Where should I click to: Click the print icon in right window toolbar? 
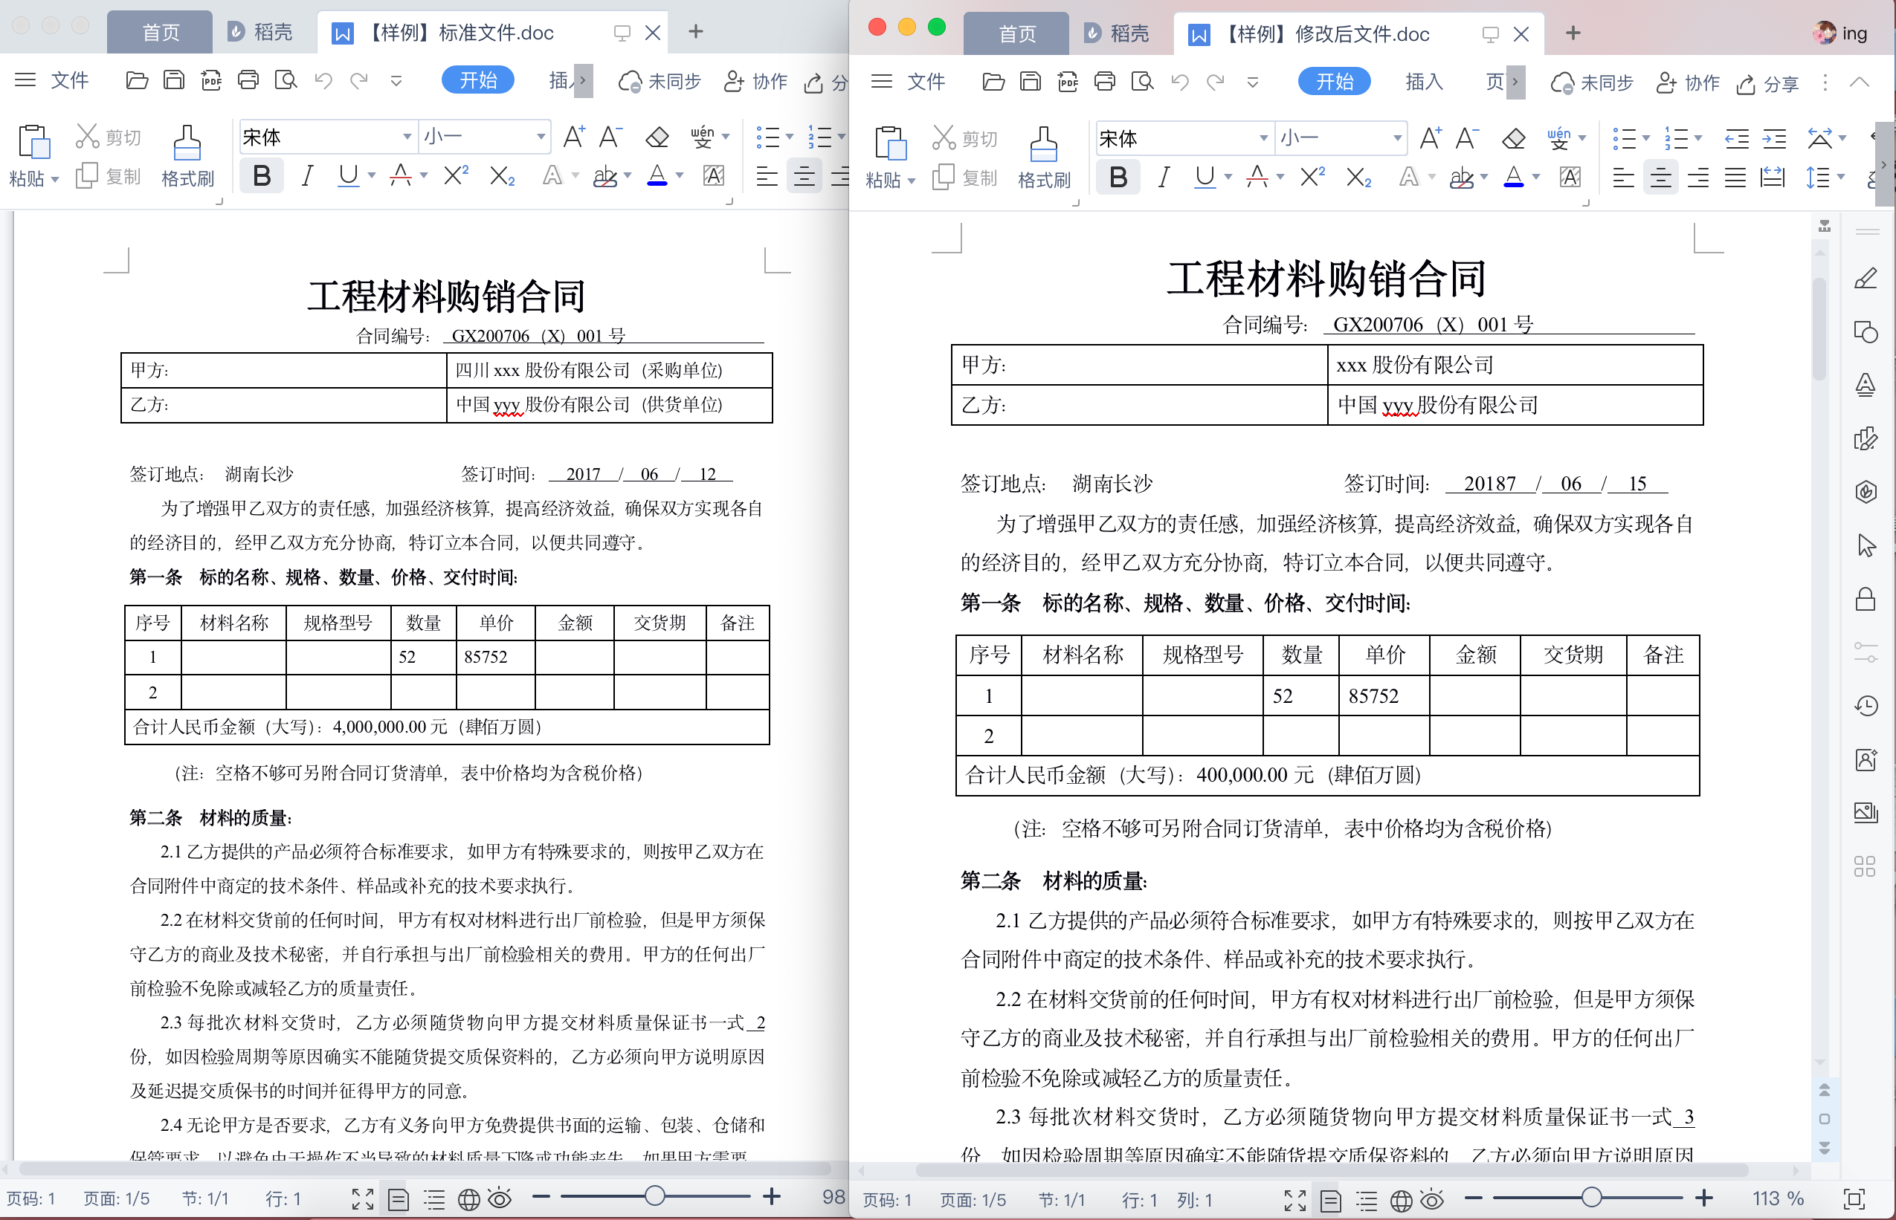[x=1105, y=82]
